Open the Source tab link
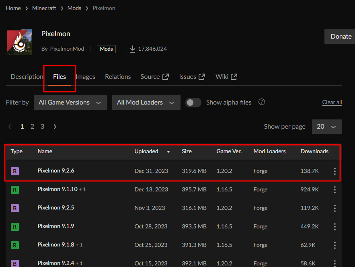 154,77
